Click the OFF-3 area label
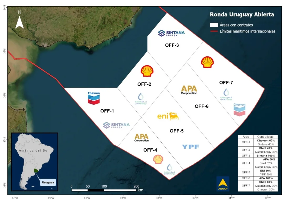The image size is (289, 204). [172, 45]
